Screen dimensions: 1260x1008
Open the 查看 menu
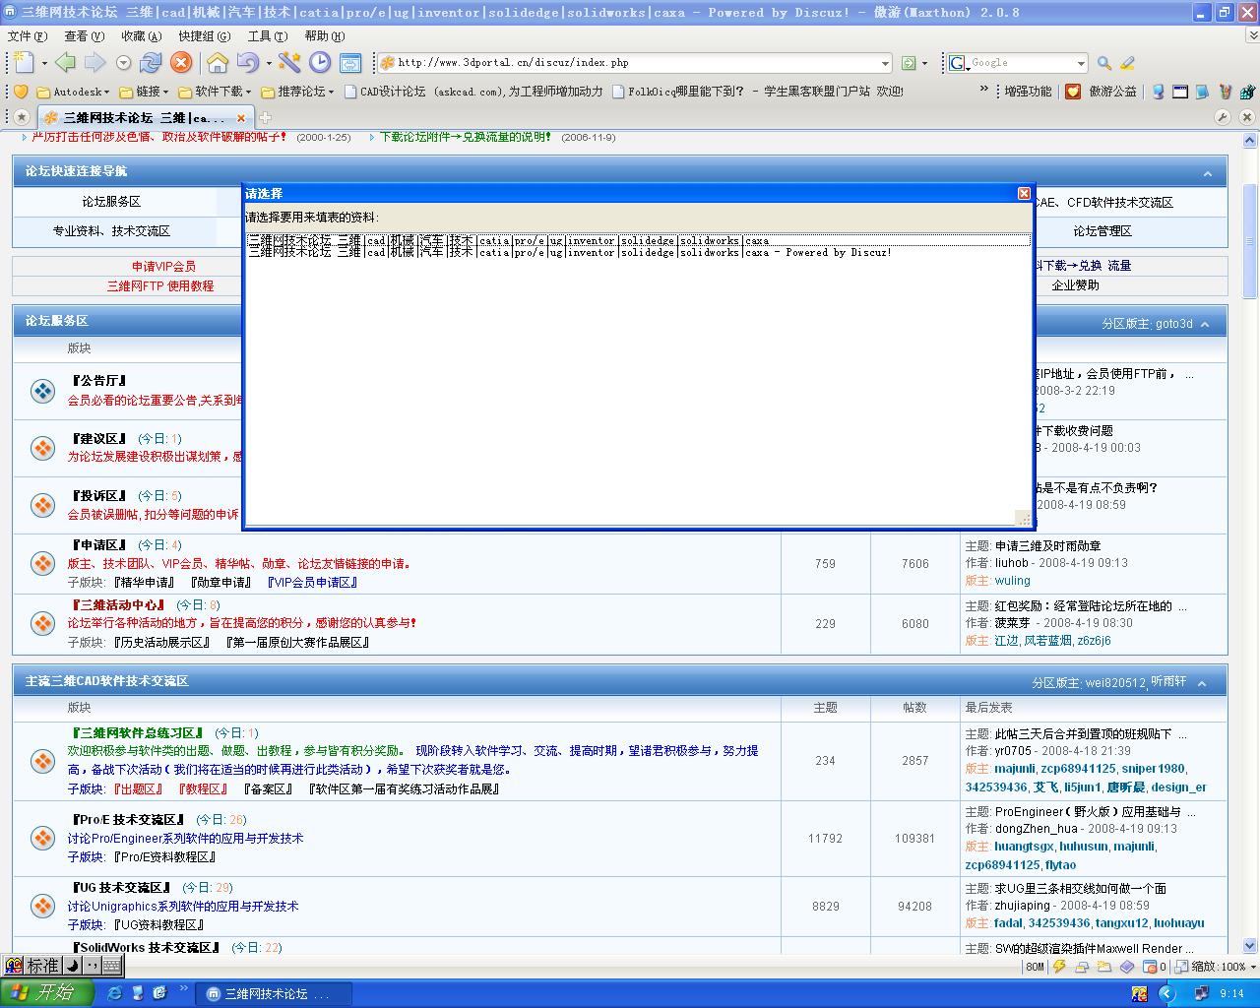click(84, 36)
